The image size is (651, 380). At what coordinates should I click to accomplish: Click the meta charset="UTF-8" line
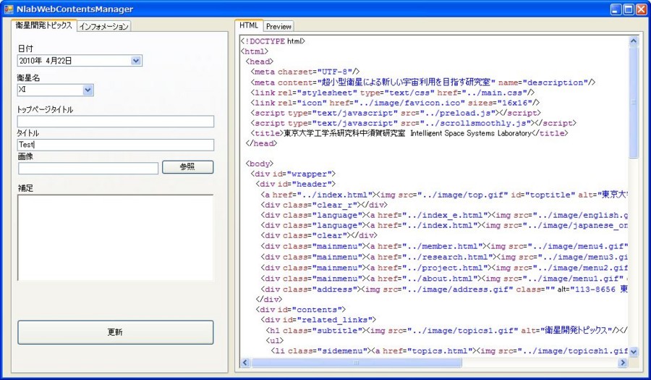pos(305,72)
